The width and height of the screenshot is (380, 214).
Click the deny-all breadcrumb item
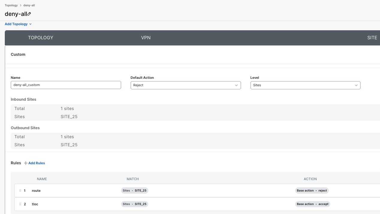point(29,5)
